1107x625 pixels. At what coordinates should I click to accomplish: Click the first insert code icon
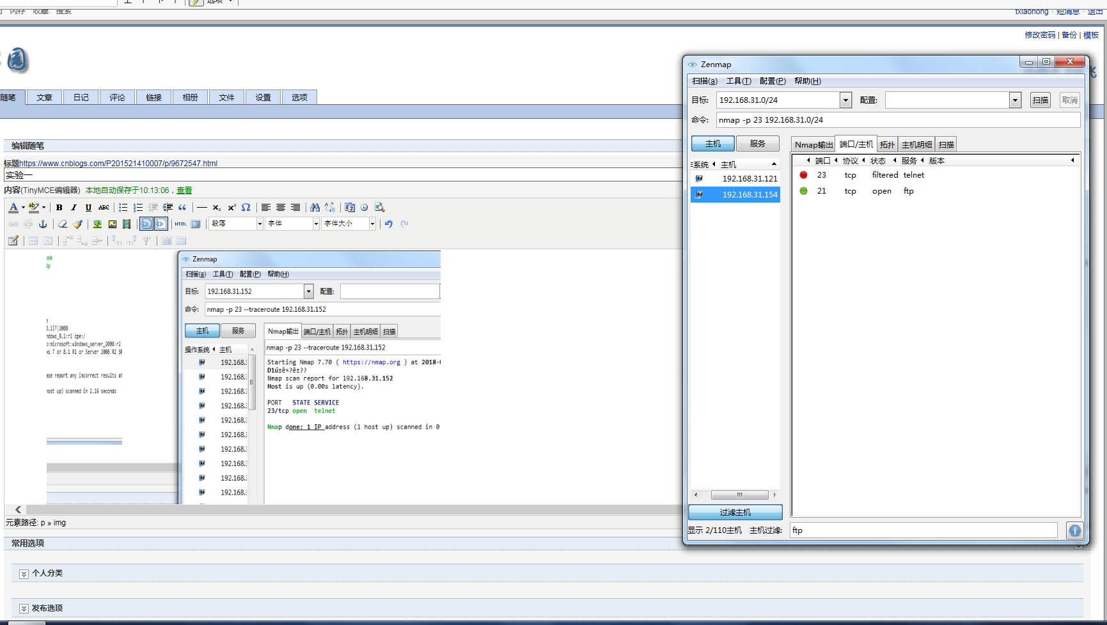coord(146,224)
